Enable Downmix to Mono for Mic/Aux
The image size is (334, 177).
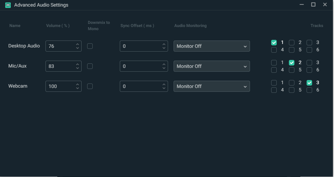coord(90,66)
